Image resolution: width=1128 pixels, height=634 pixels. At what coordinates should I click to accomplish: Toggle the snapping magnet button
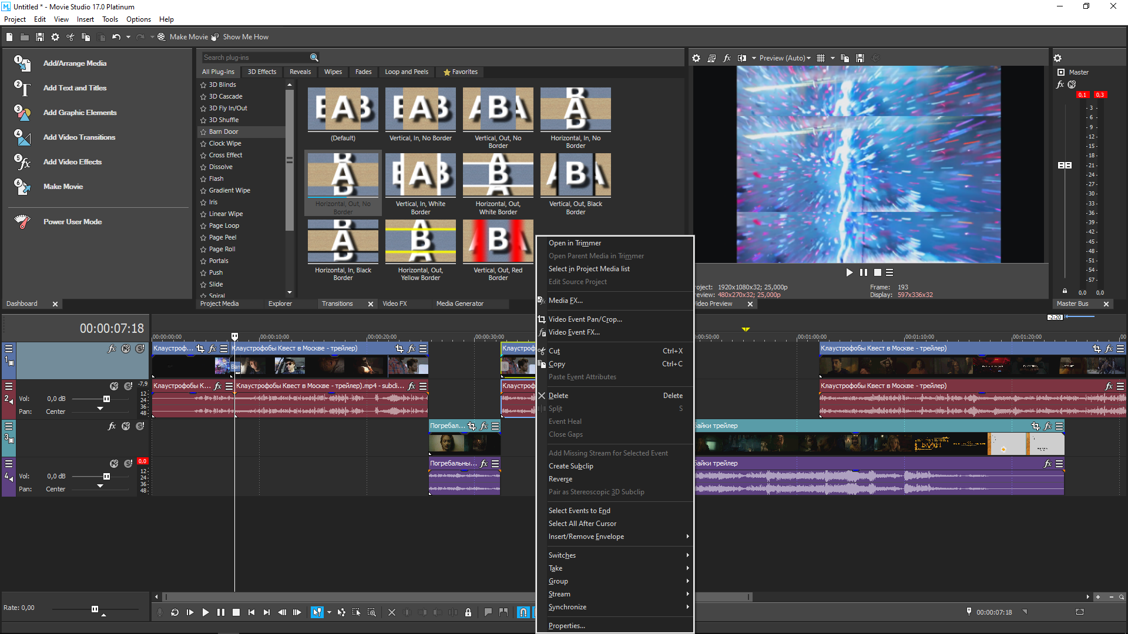click(523, 612)
